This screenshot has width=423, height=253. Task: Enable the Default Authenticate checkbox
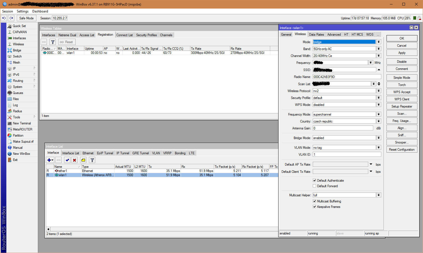314,181
